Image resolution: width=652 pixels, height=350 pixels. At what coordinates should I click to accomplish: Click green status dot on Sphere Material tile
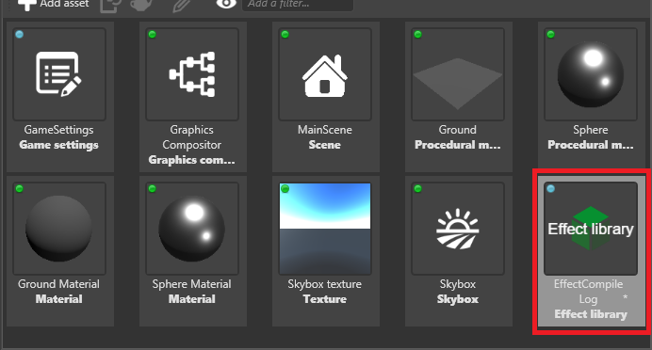[153, 189]
